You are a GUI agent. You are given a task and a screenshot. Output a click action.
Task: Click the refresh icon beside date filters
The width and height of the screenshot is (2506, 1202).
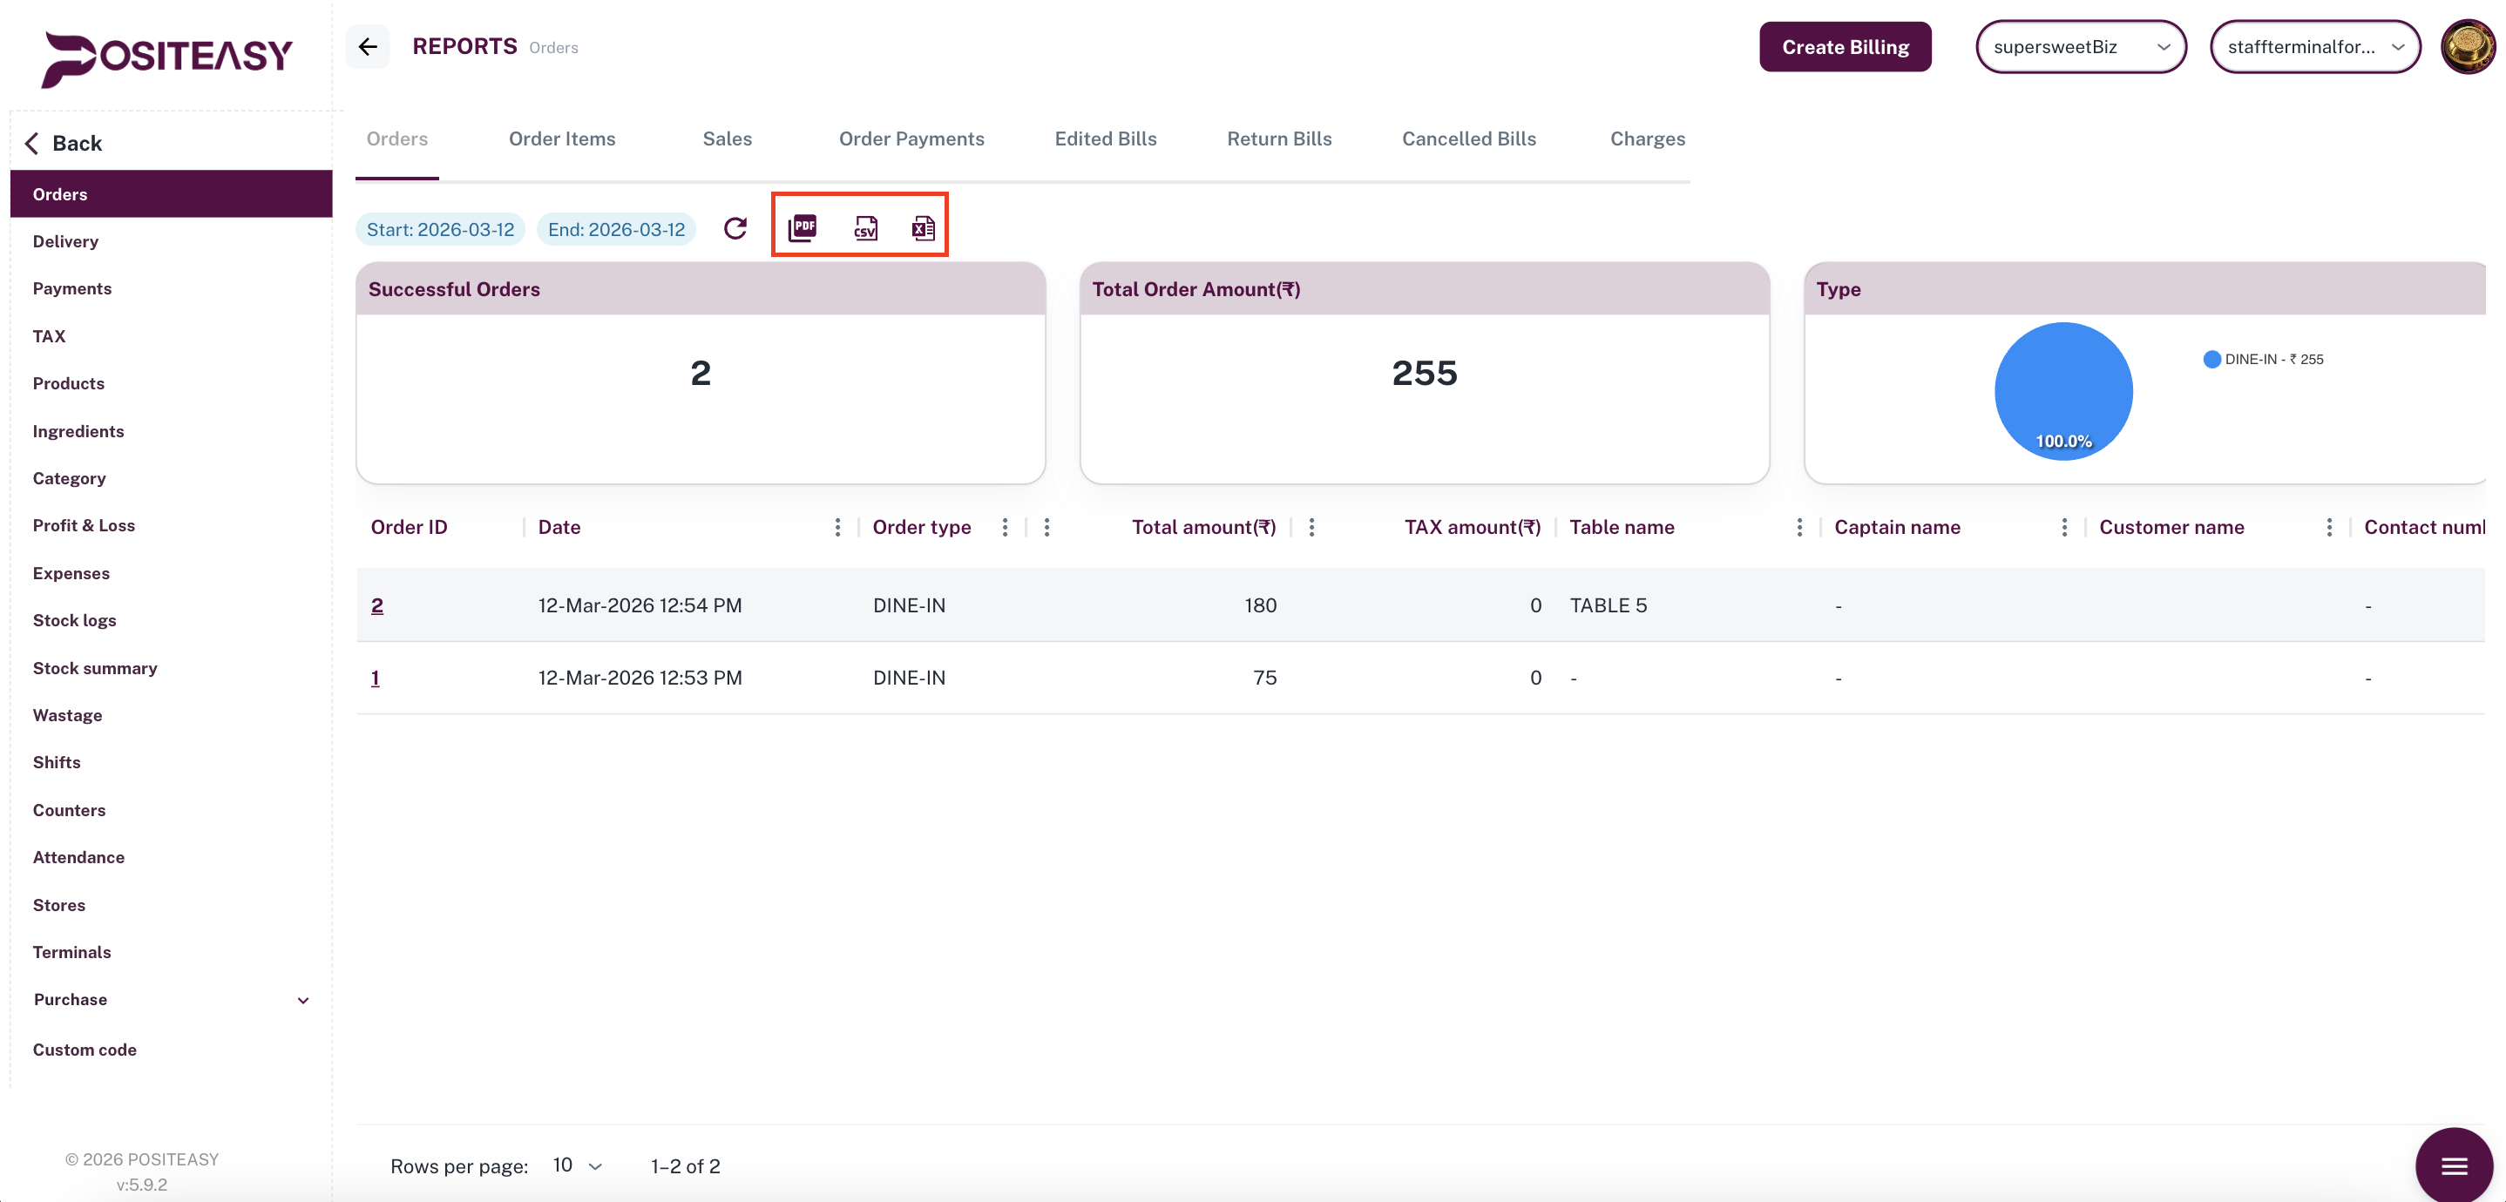coord(735,227)
